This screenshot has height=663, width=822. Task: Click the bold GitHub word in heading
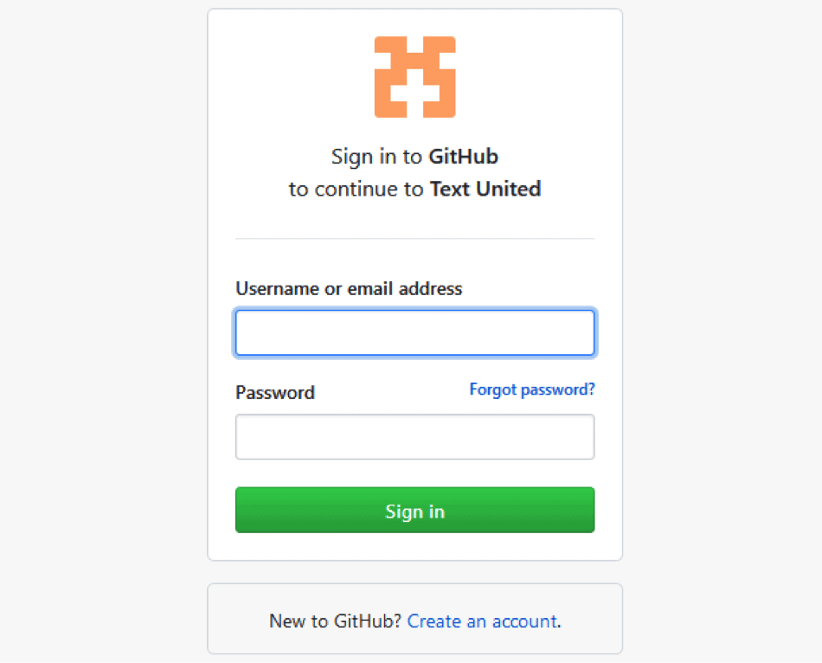[464, 157]
